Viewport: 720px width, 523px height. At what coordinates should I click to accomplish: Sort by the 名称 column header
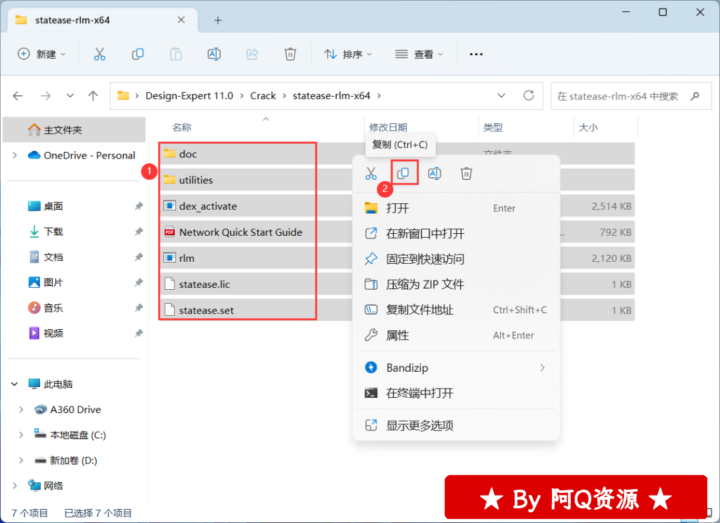coord(182,127)
